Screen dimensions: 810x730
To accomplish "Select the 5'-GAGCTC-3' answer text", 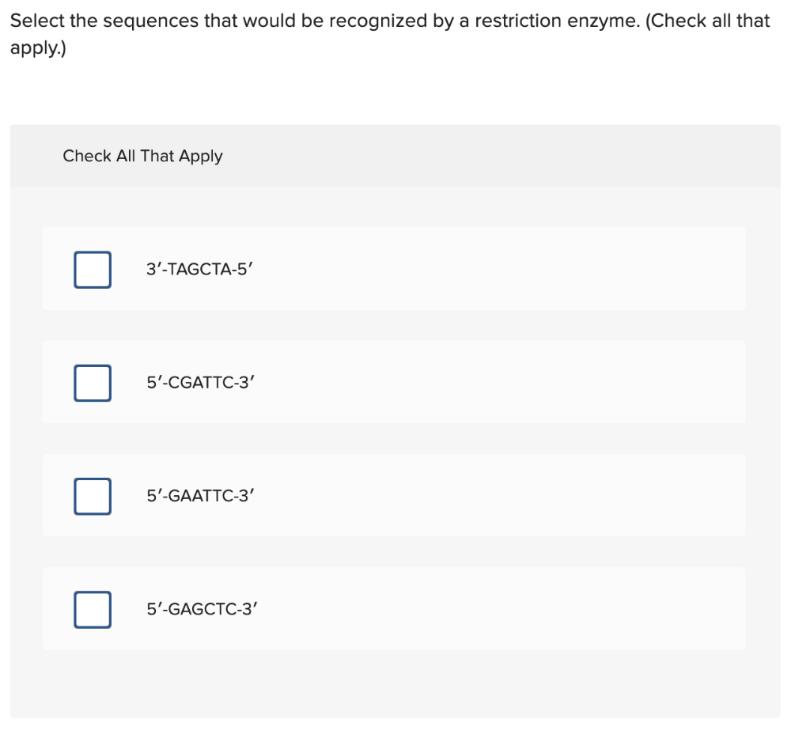I will click(x=201, y=609).
